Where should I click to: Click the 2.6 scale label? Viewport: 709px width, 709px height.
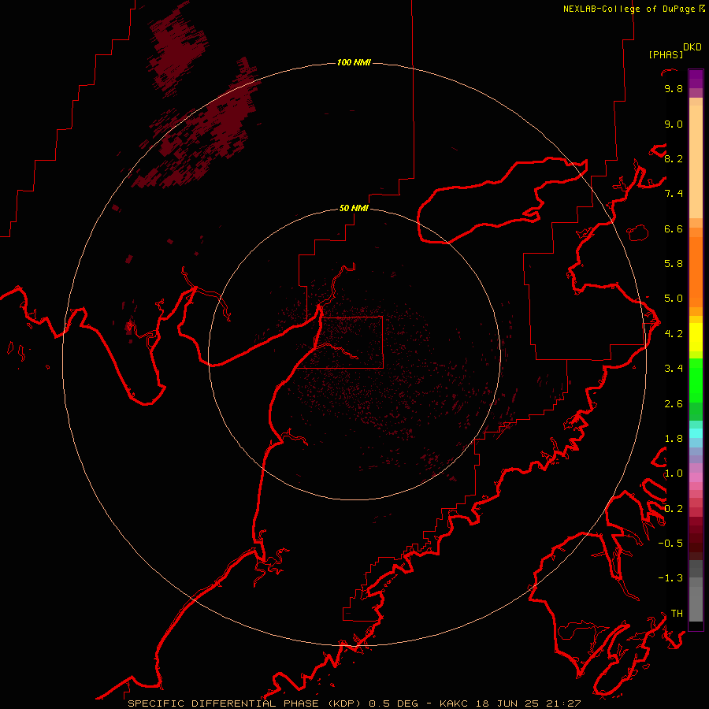(x=674, y=403)
